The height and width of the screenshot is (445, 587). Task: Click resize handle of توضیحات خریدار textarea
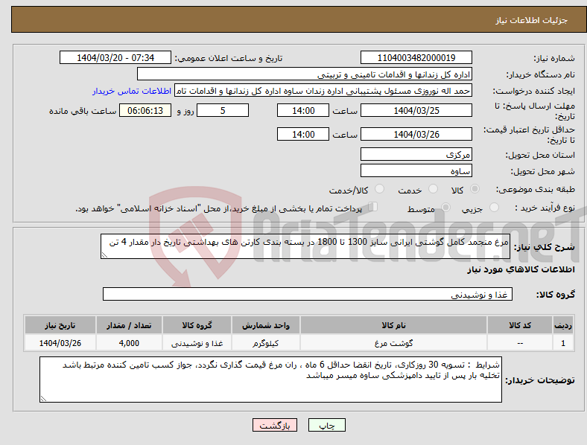click(43, 399)
